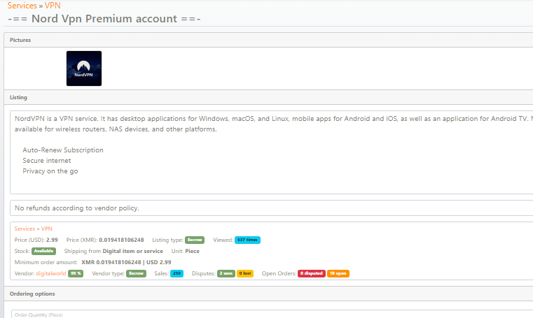533x318 pixels.
Task: Click the Ordering options section header
Action: coord(32,294)
